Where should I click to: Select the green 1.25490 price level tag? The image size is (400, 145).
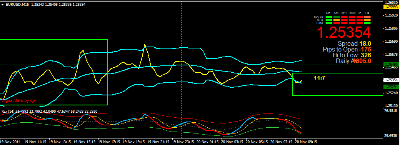tap(391, 64)
